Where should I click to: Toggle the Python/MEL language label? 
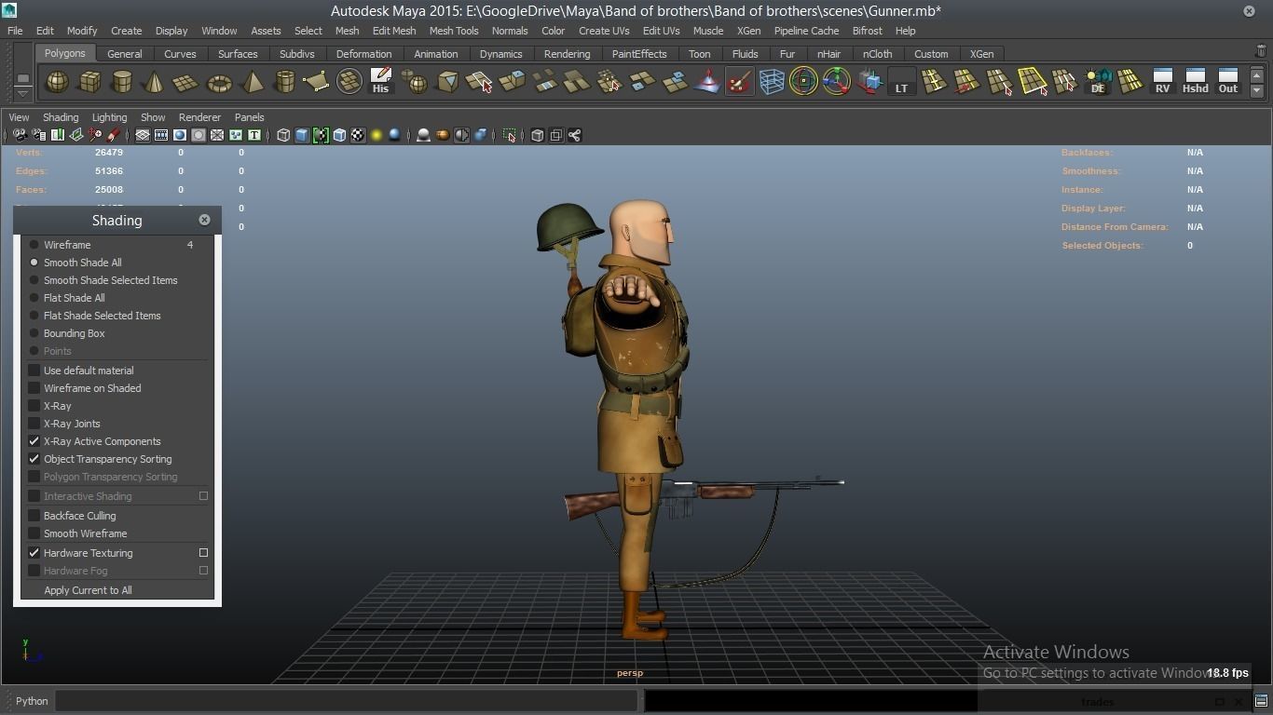(x=32, y=701)
